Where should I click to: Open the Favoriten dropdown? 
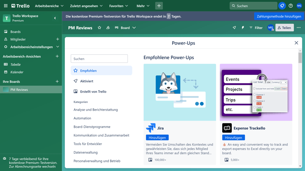[119, 6]
